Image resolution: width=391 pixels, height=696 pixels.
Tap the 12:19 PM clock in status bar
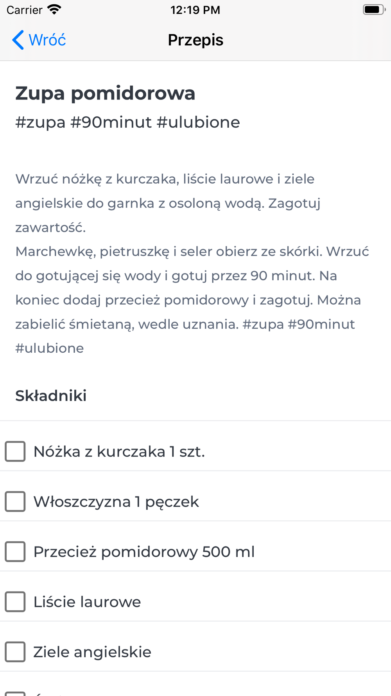pyautogui.click(x=195, y=10)
